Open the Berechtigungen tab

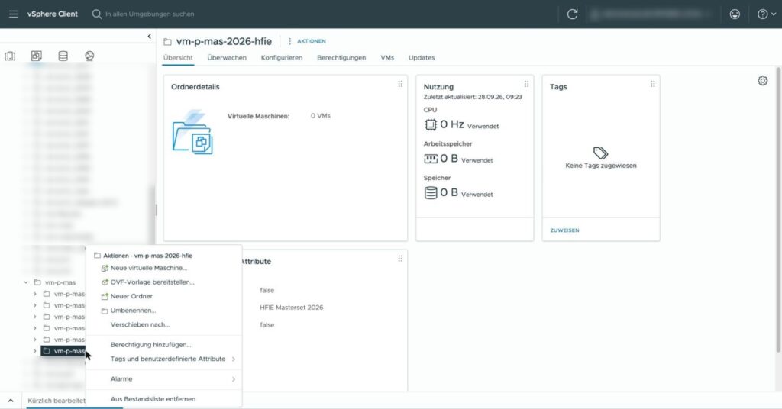click(341, 58)
